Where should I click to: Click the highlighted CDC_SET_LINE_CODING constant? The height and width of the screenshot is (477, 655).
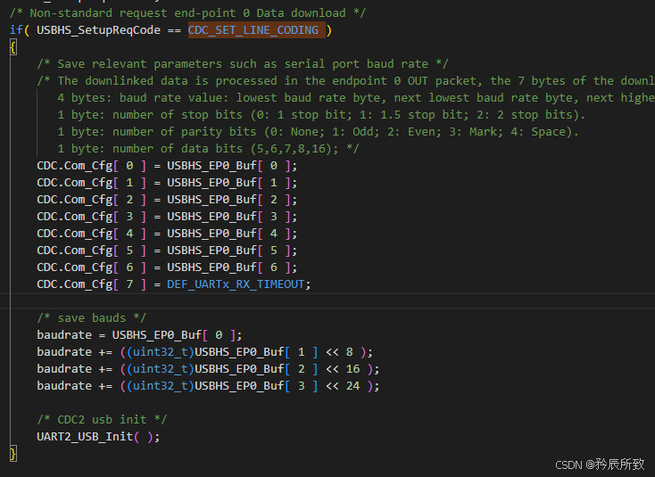tap(253, 30)
